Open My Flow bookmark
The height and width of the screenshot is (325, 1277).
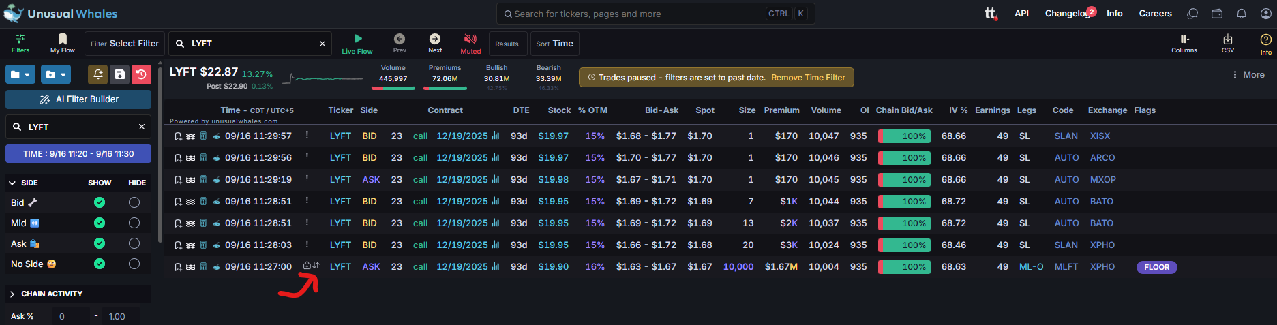(63, 43)
